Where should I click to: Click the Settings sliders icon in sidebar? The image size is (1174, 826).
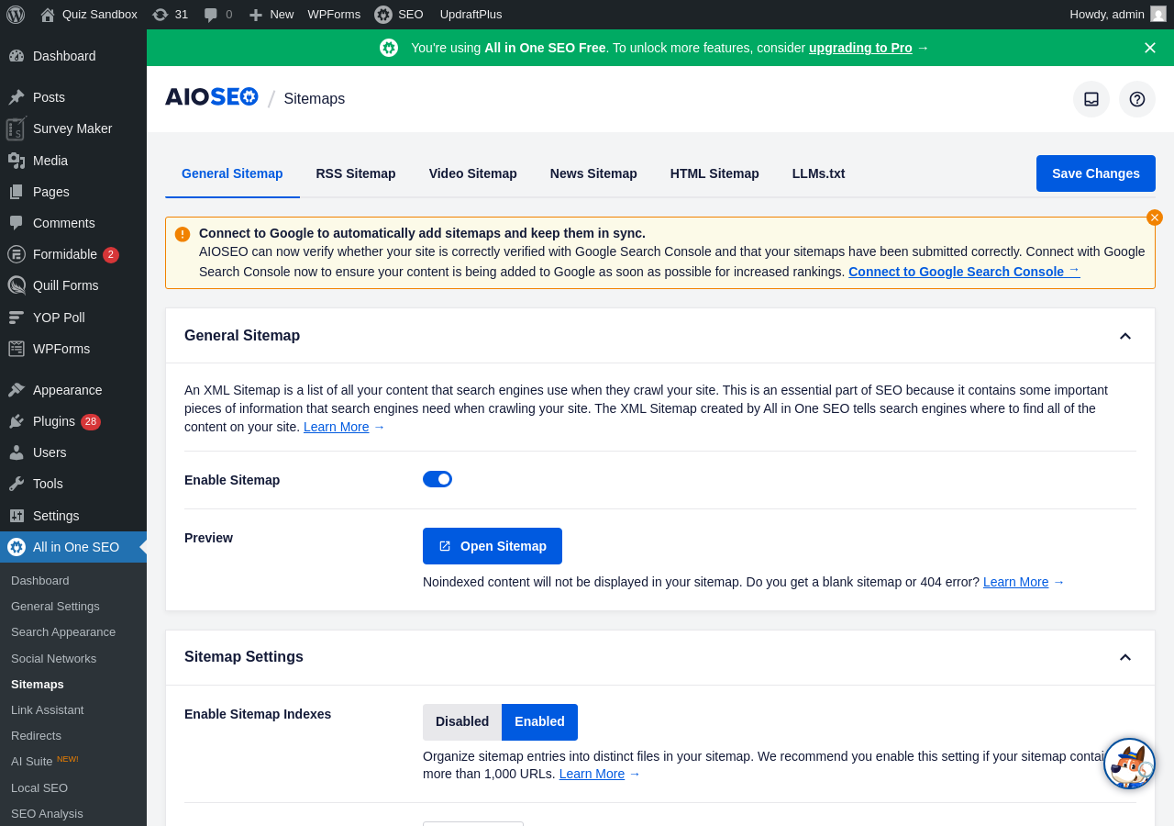click(17, 516)
